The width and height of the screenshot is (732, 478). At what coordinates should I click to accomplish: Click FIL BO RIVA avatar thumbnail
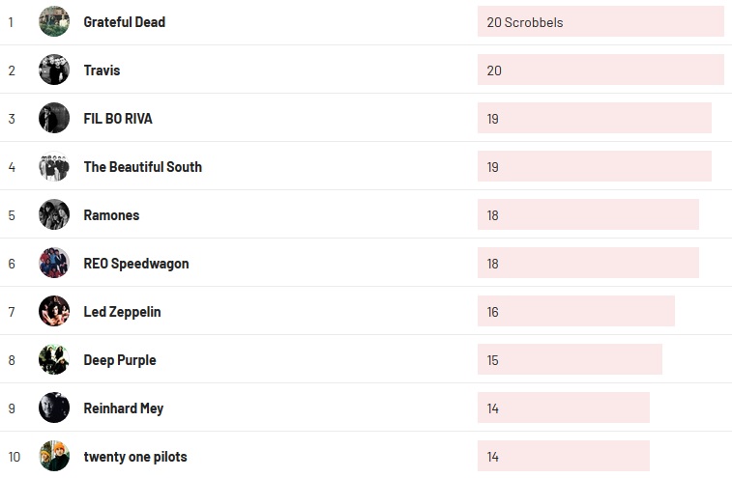point(54,118)
